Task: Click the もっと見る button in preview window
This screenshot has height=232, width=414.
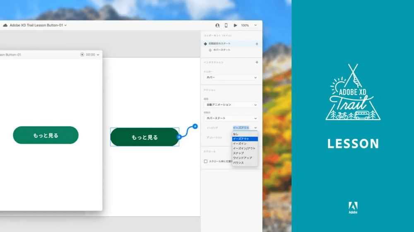Action: tap(46, 135)
